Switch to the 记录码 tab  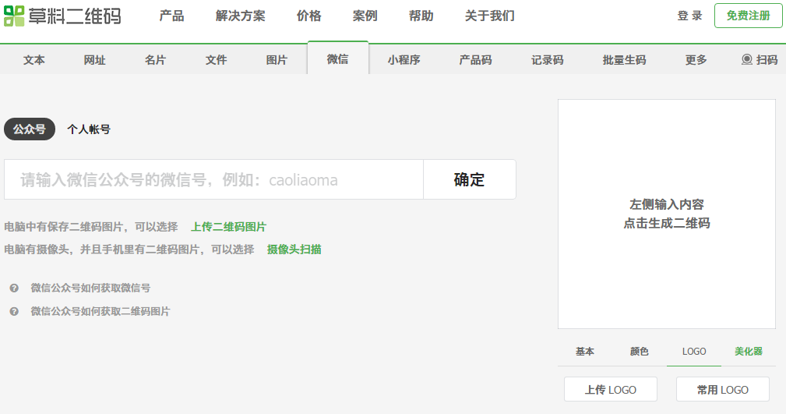[548, 60]
